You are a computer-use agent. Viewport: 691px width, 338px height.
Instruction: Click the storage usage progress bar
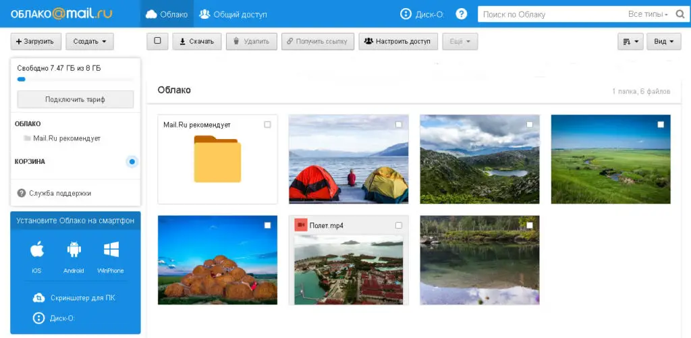(x=75, y=80)
